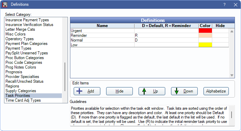The height and width of the screenshot is (131, 241).
Task: Click the definitions grid scroll-up arrow
Action: pyautogui.click(x=232, y=31)
